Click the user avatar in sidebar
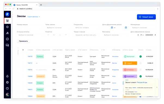Viewport: 164px width, 104px height. coord(7,94)
